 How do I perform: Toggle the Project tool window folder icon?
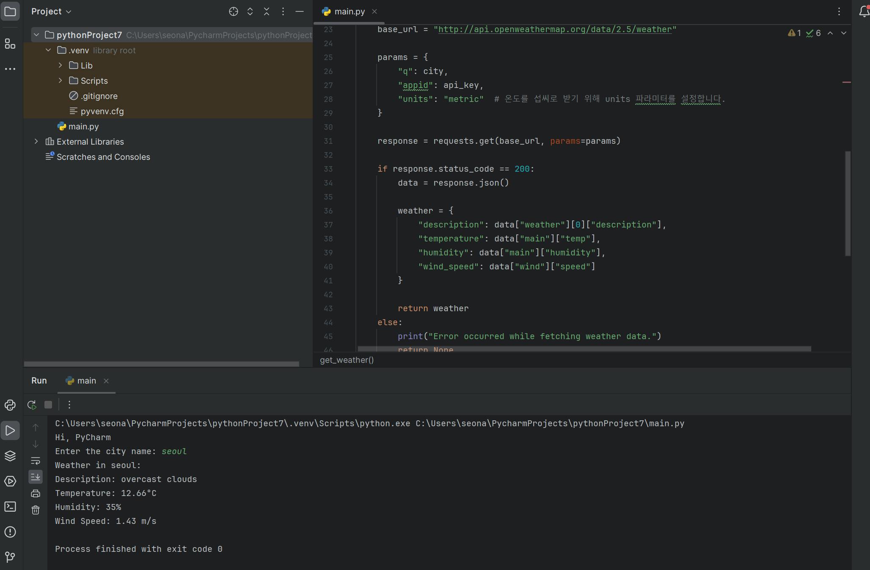point(10,11)
